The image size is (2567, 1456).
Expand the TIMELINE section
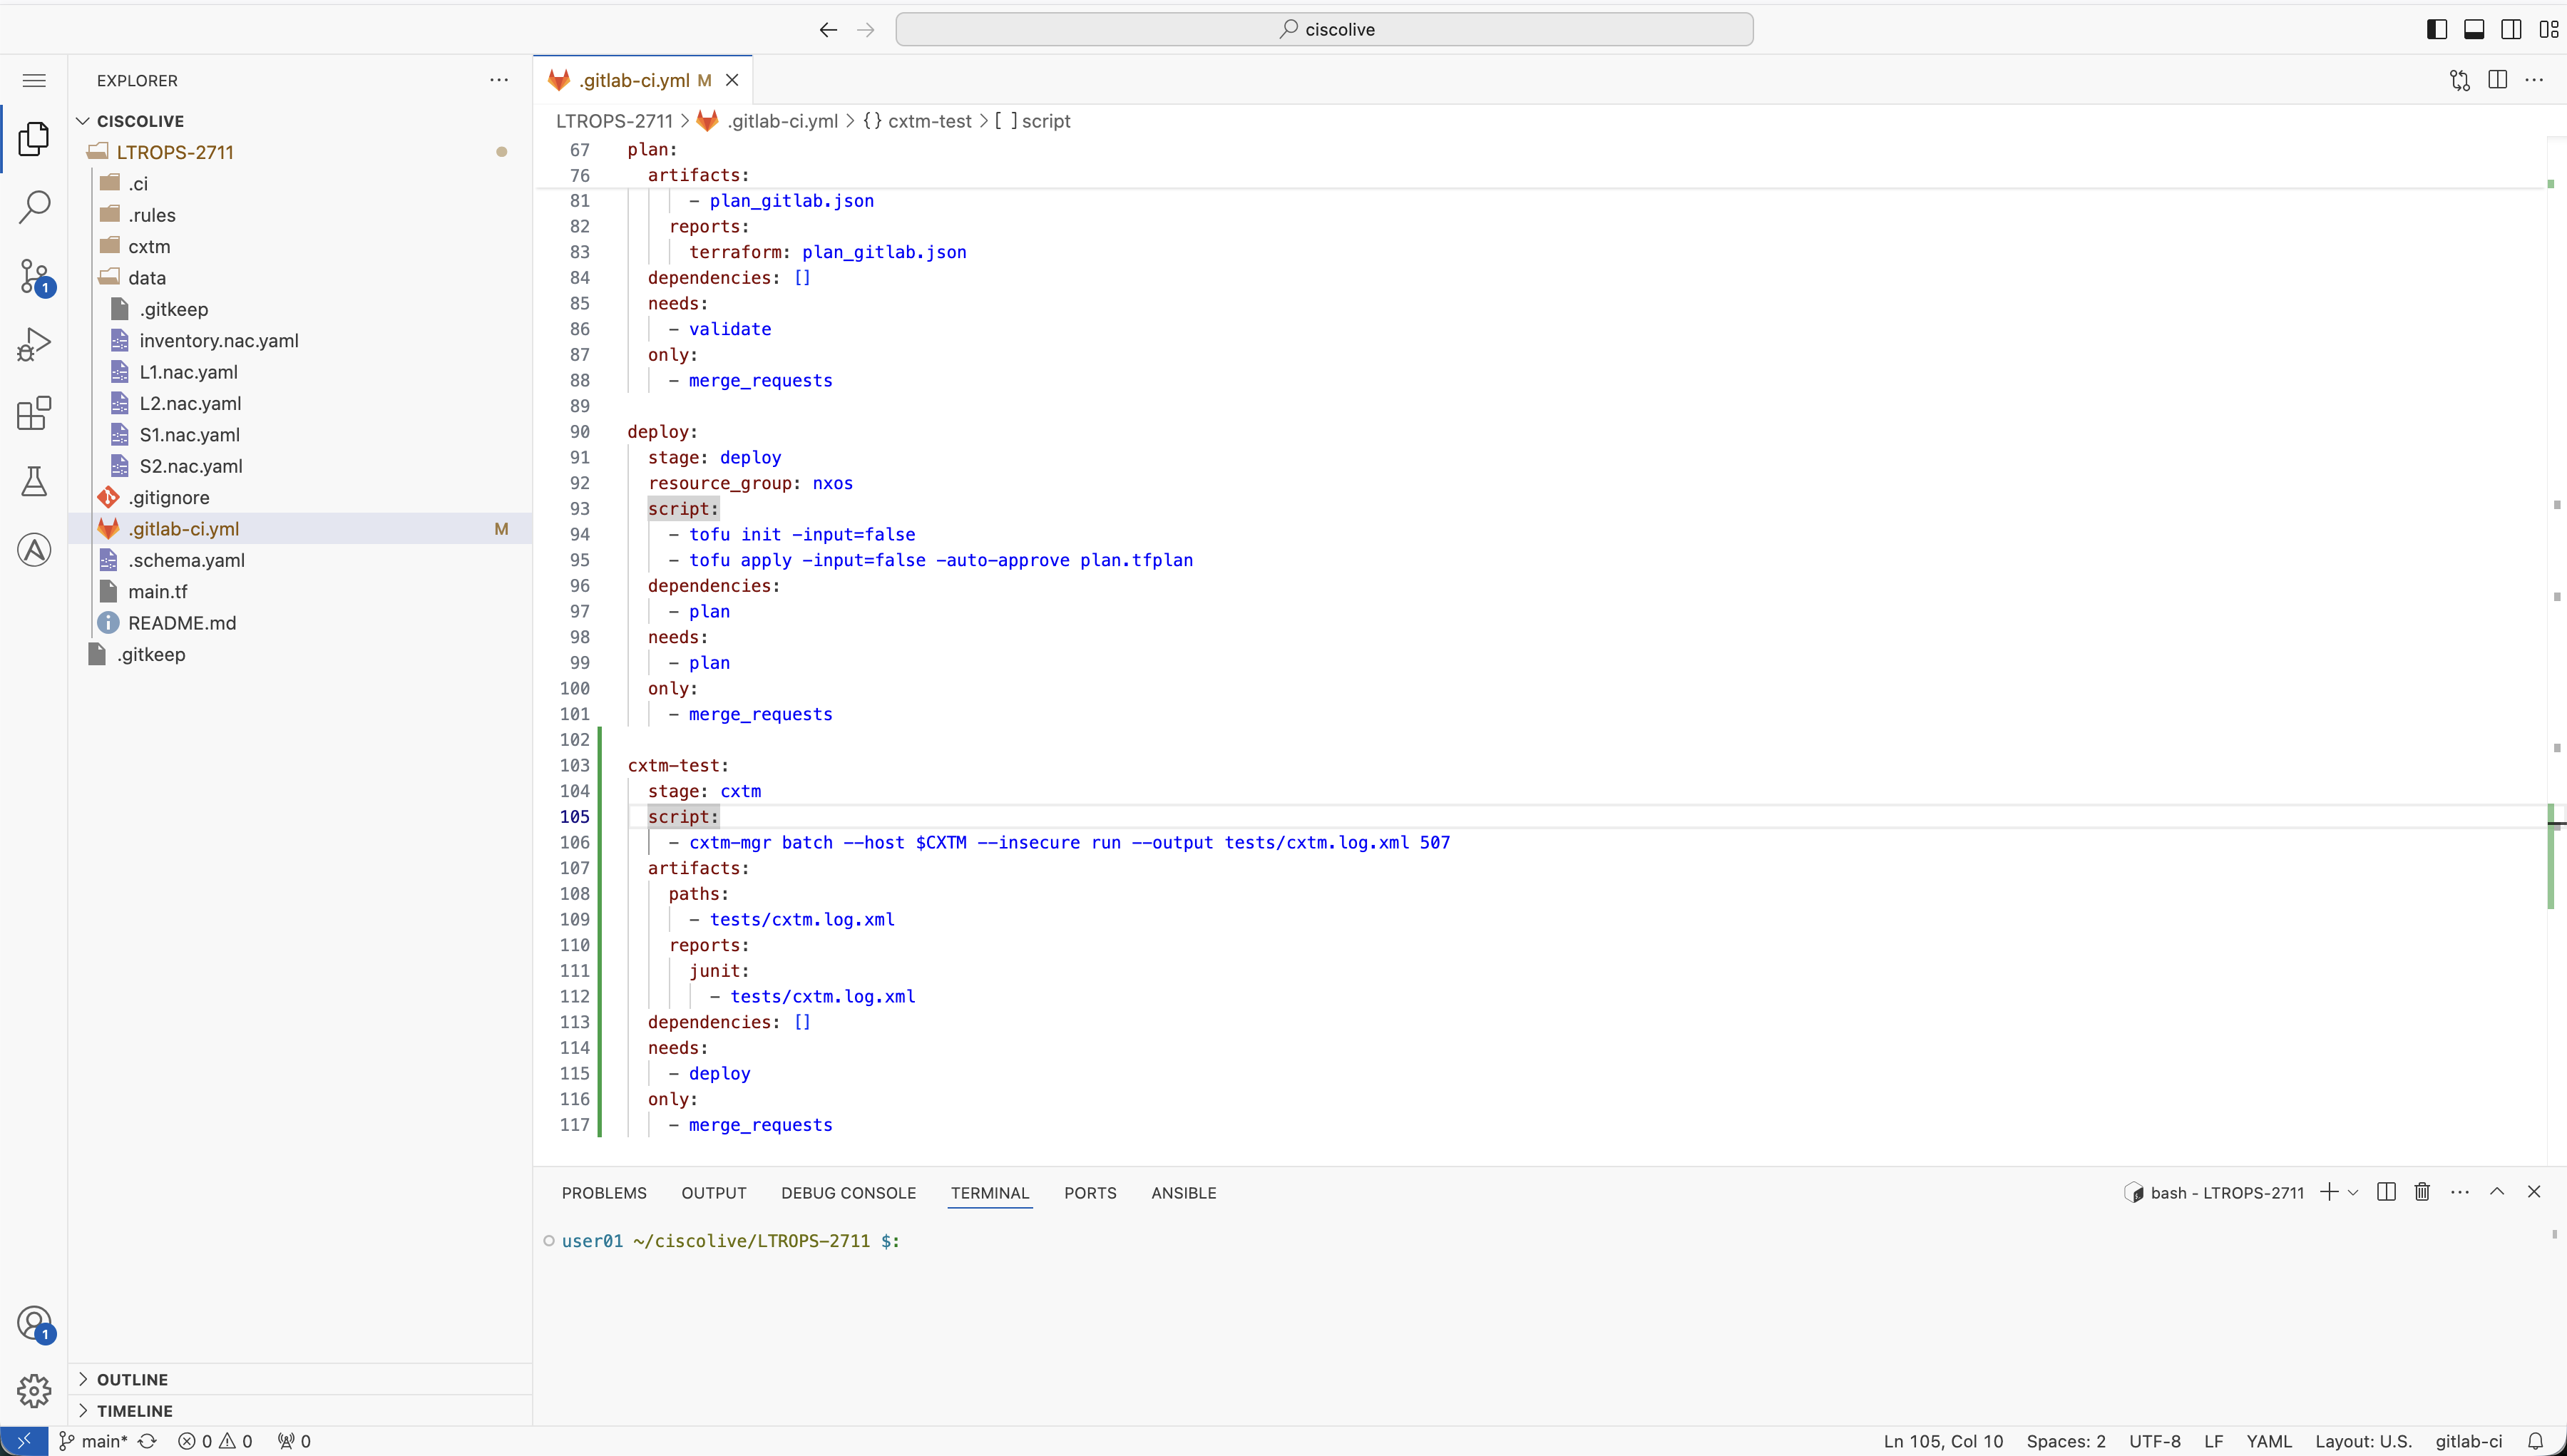click(134, 1411)
